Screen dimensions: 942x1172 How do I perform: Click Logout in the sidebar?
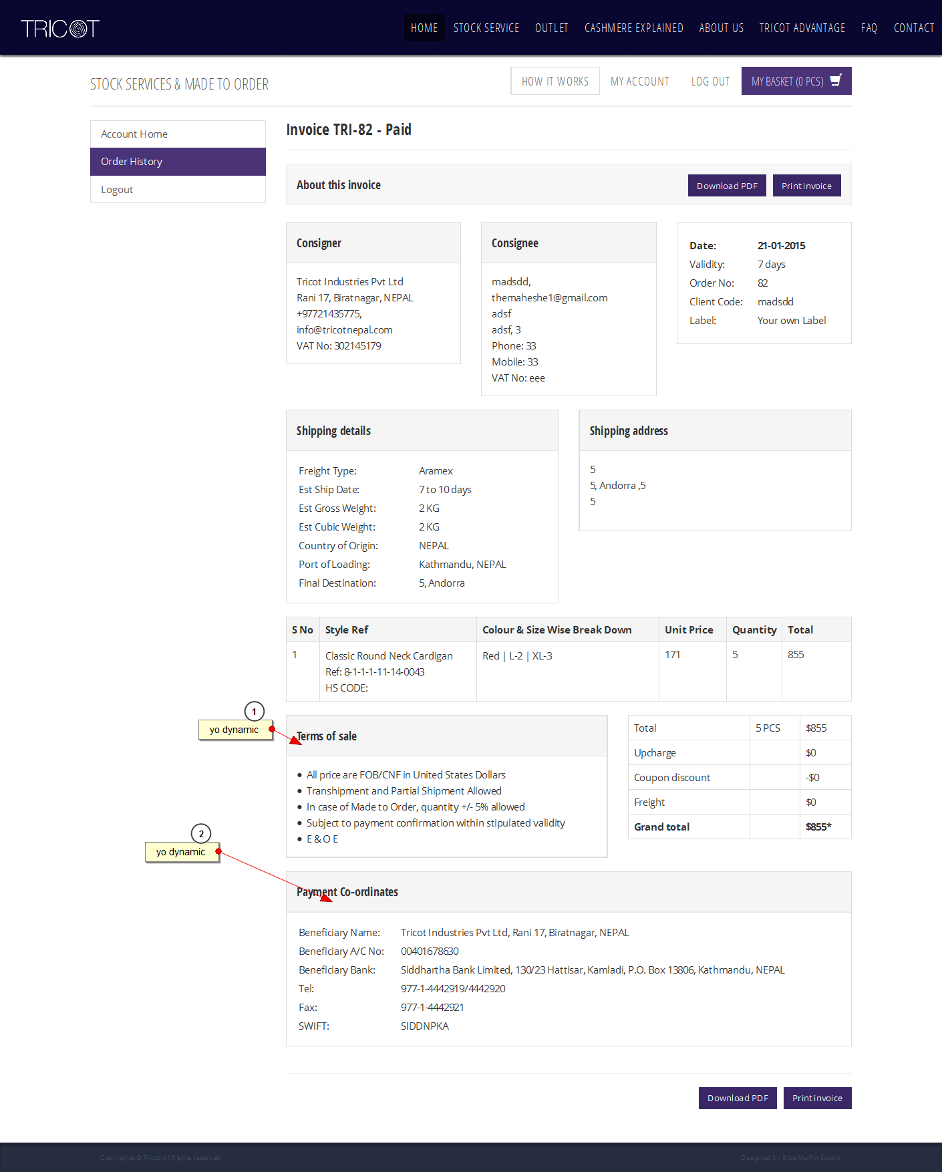[x=117, y=190]
